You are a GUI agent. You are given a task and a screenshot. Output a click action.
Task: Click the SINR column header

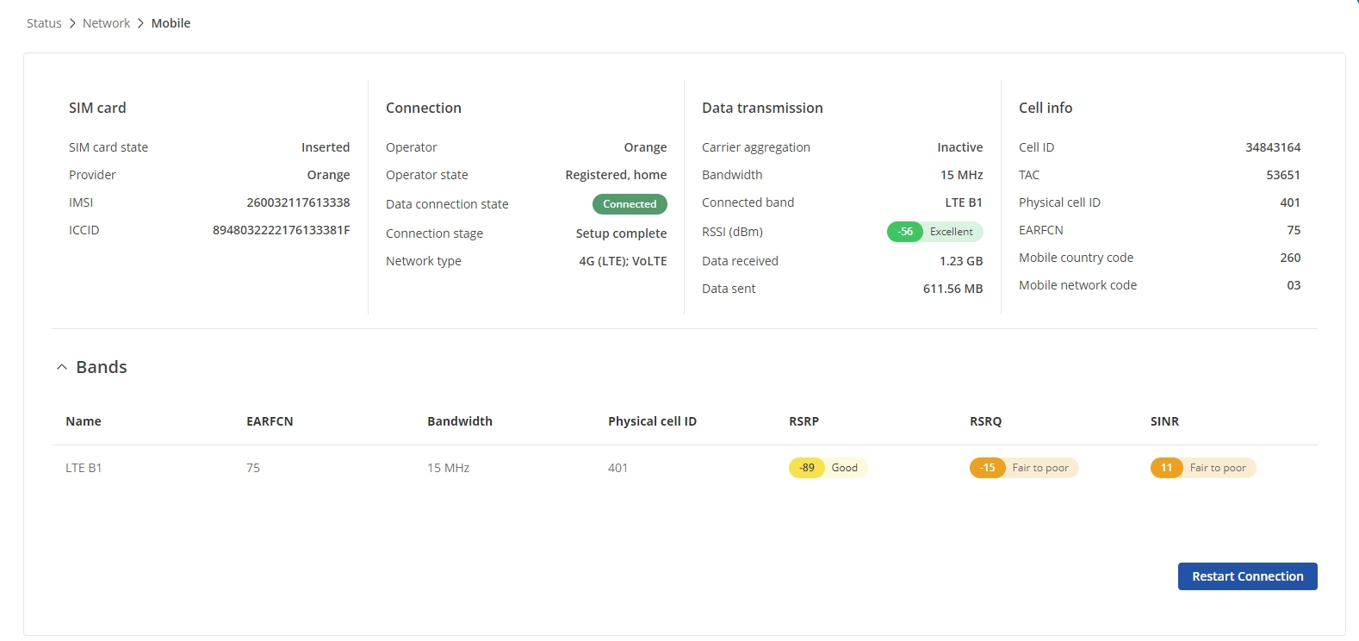pos(1164,421)
